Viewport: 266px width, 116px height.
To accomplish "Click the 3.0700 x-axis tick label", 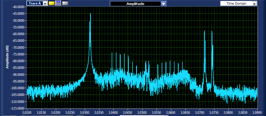I will coord(199,112).
